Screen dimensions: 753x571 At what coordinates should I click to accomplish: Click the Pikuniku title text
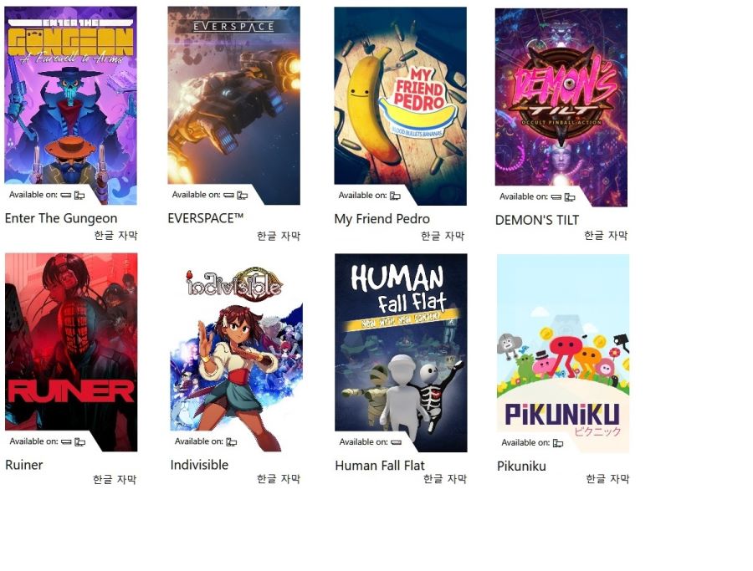click(x=521, y=466)
